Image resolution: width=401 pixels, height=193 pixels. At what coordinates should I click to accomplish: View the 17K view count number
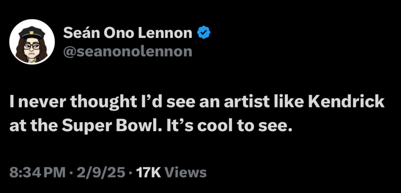tap(147, 172)
